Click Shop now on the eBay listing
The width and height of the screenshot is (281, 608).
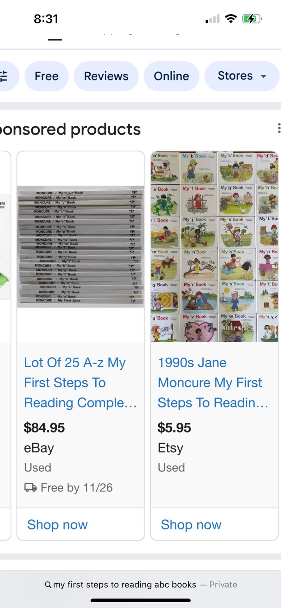(57, 525)
